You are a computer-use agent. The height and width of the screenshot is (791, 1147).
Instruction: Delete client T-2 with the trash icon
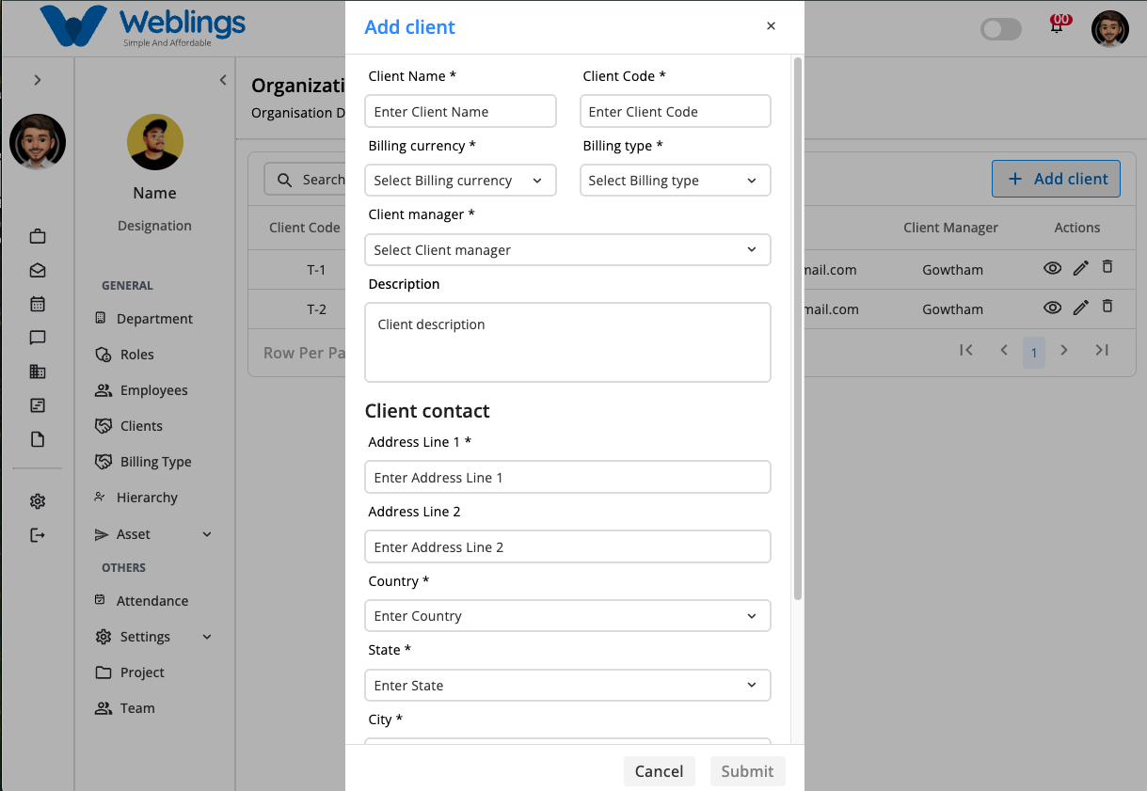point(1107,307)
